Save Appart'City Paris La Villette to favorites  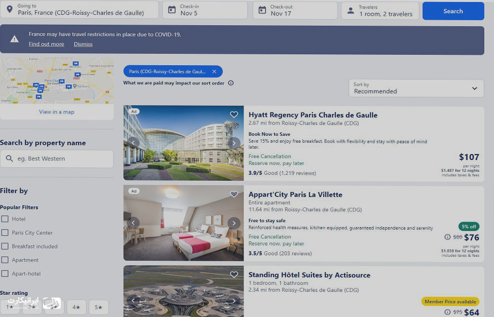click(x=234, y=194)
